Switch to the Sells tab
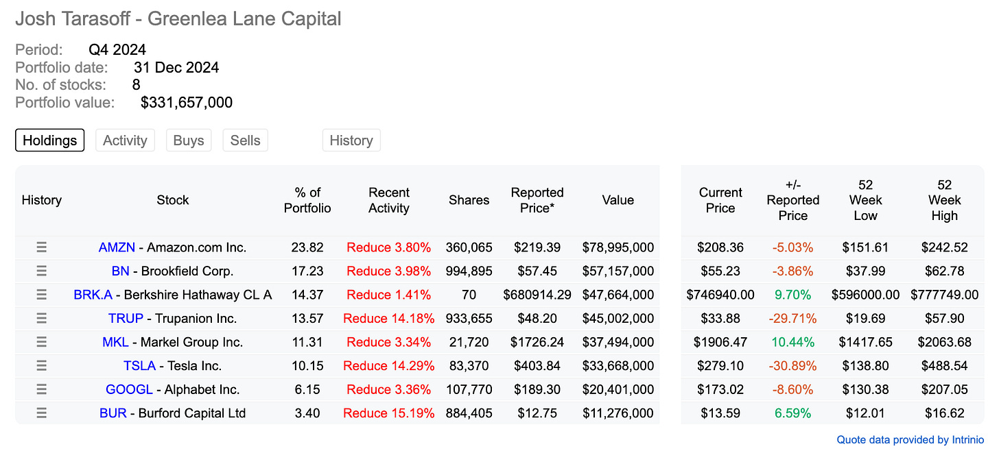Screen dimensions: 999x453 [245, 140]
